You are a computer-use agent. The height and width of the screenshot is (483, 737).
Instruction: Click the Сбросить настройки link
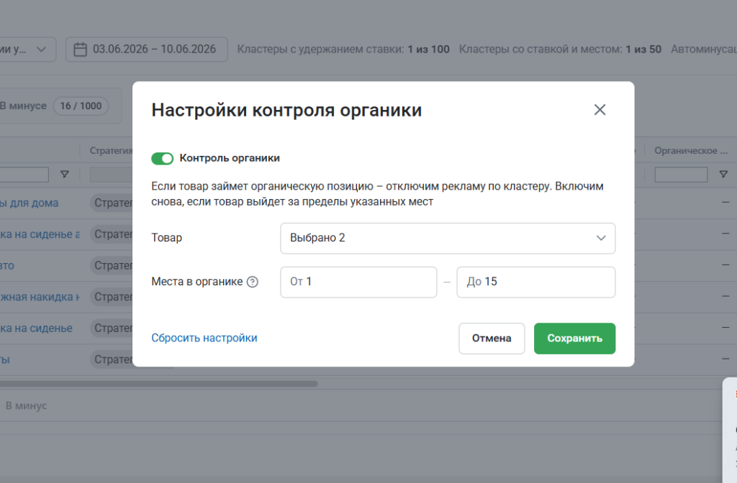pyautogui.click(x=204, y=338)
